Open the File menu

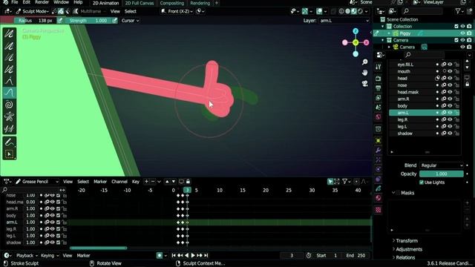pyautogui.click(x=14, y=2)
